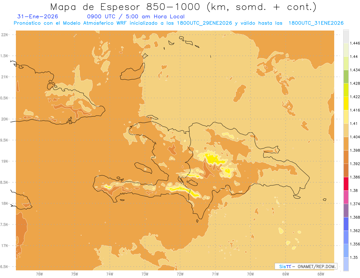Click the 'ONAMET/REP.DOM.' credit box
This screenshot has height=278, width=360.
tap(306, 266)
